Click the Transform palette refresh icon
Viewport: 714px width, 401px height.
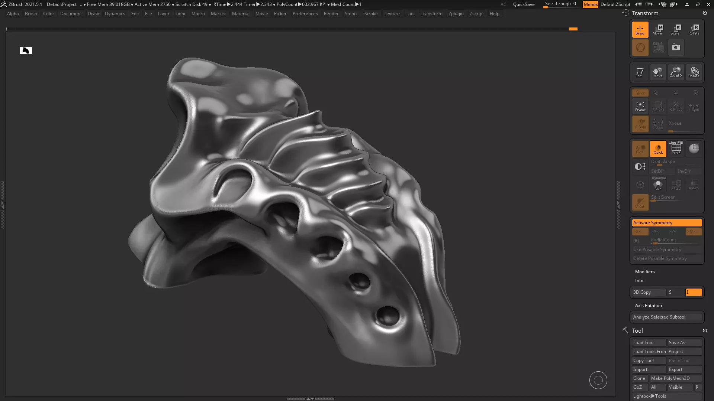[x=705, y=13]
